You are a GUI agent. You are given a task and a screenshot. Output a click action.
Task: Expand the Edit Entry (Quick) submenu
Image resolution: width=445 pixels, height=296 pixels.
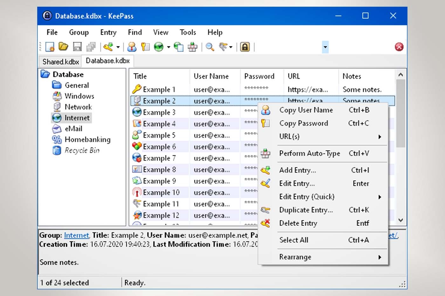point(324,197)
